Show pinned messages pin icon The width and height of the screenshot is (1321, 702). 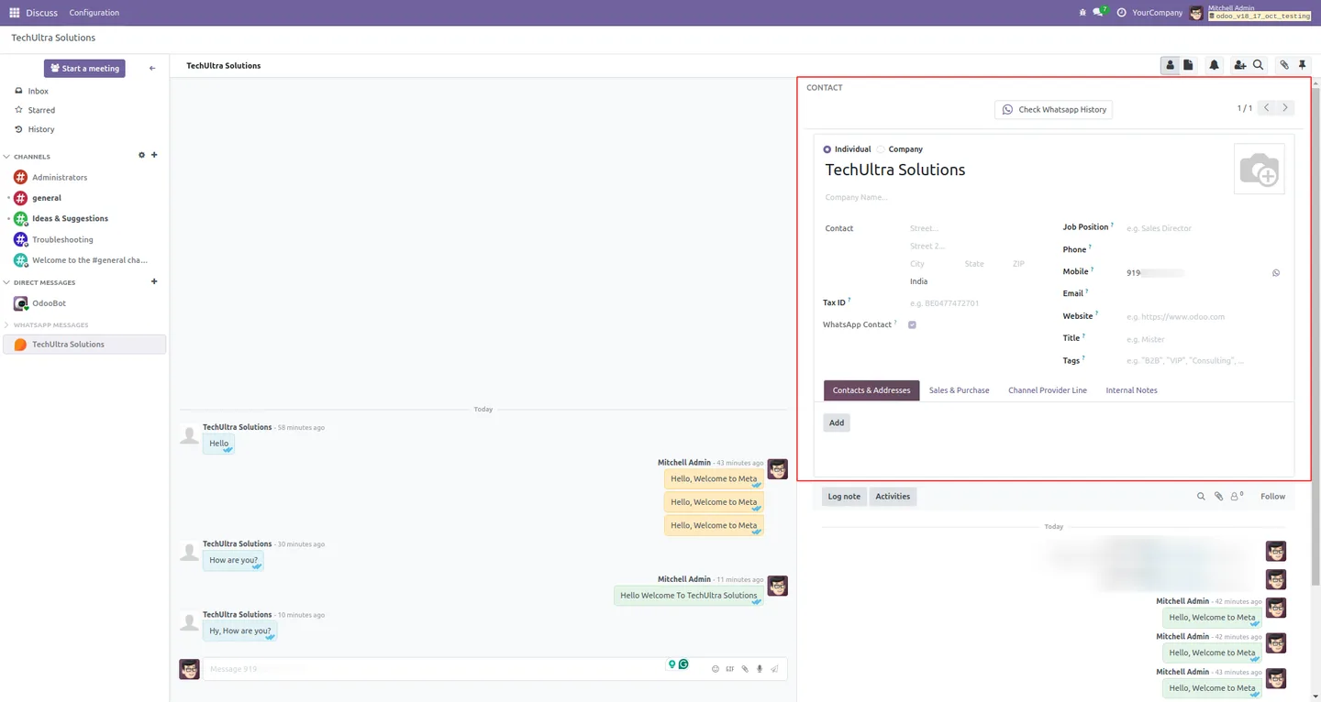[x=1302, y=65]
